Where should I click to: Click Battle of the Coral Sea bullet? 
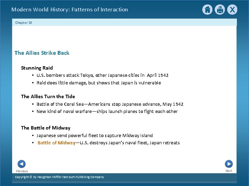pos(110,104)
